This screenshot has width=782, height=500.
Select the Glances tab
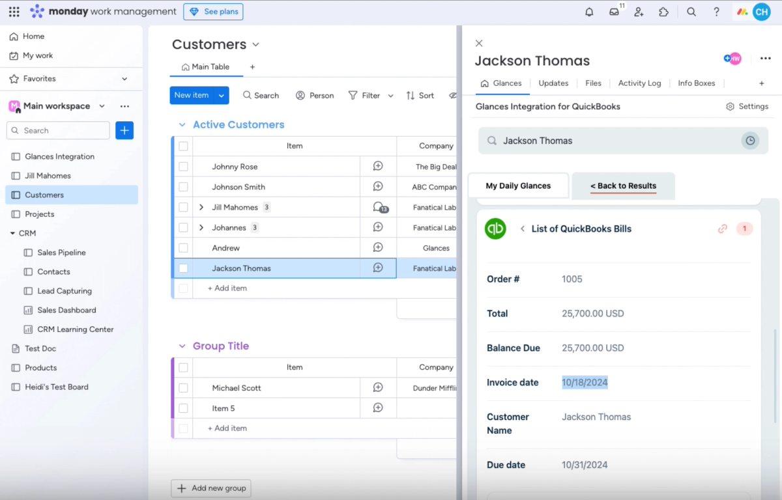coord(501,83)
